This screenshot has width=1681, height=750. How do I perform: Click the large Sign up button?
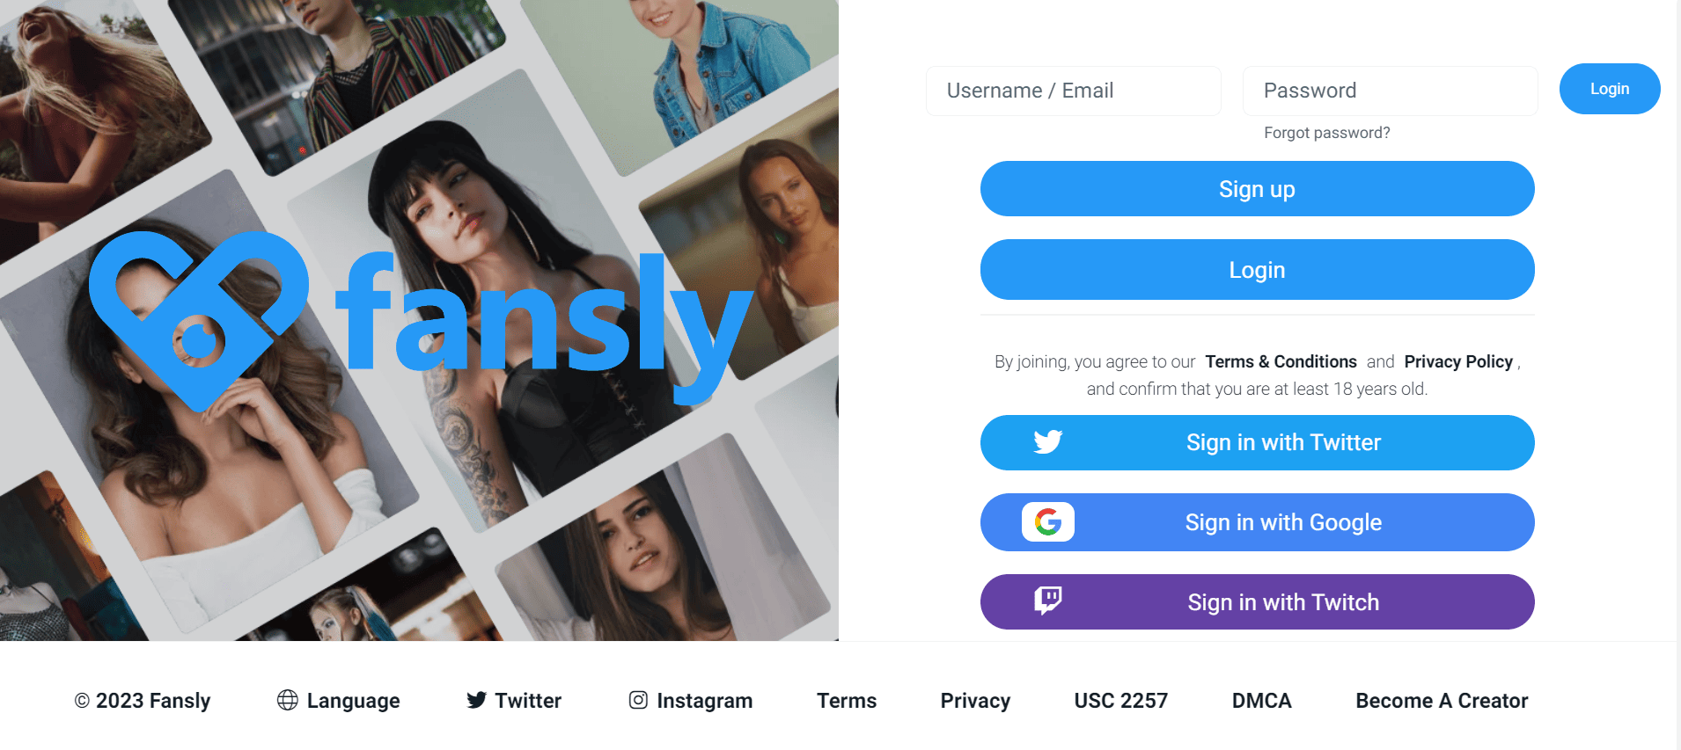[x=1257, y=189]
